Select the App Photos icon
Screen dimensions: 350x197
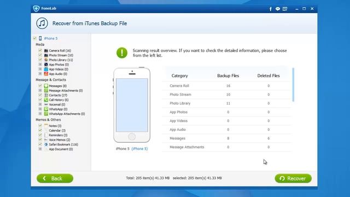46,65
